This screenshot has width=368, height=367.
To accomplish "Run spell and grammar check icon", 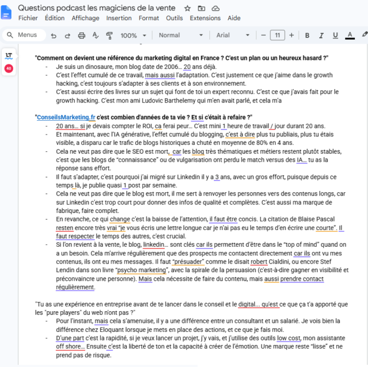I will 95,36.
